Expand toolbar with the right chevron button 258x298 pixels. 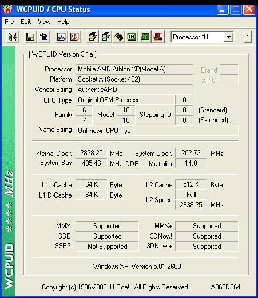tap(248, 37)
